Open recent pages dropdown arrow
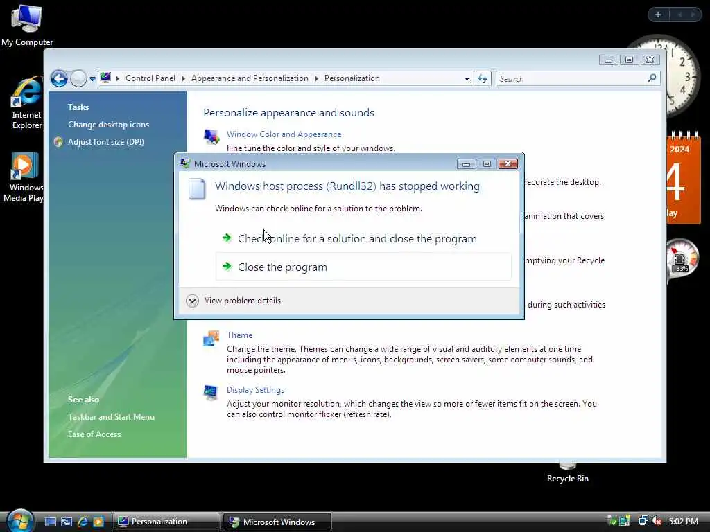 (x=92, y=79)
